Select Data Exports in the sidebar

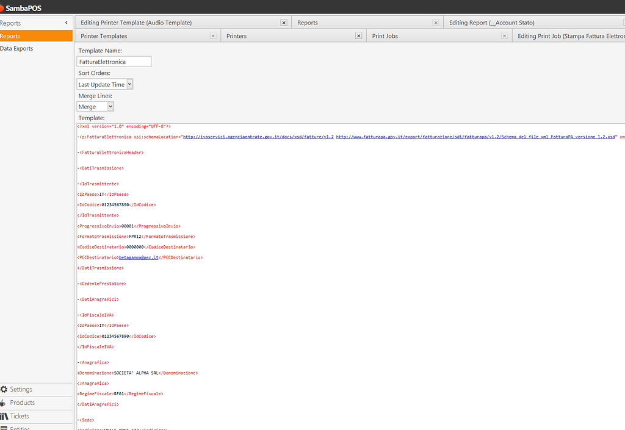17,48
